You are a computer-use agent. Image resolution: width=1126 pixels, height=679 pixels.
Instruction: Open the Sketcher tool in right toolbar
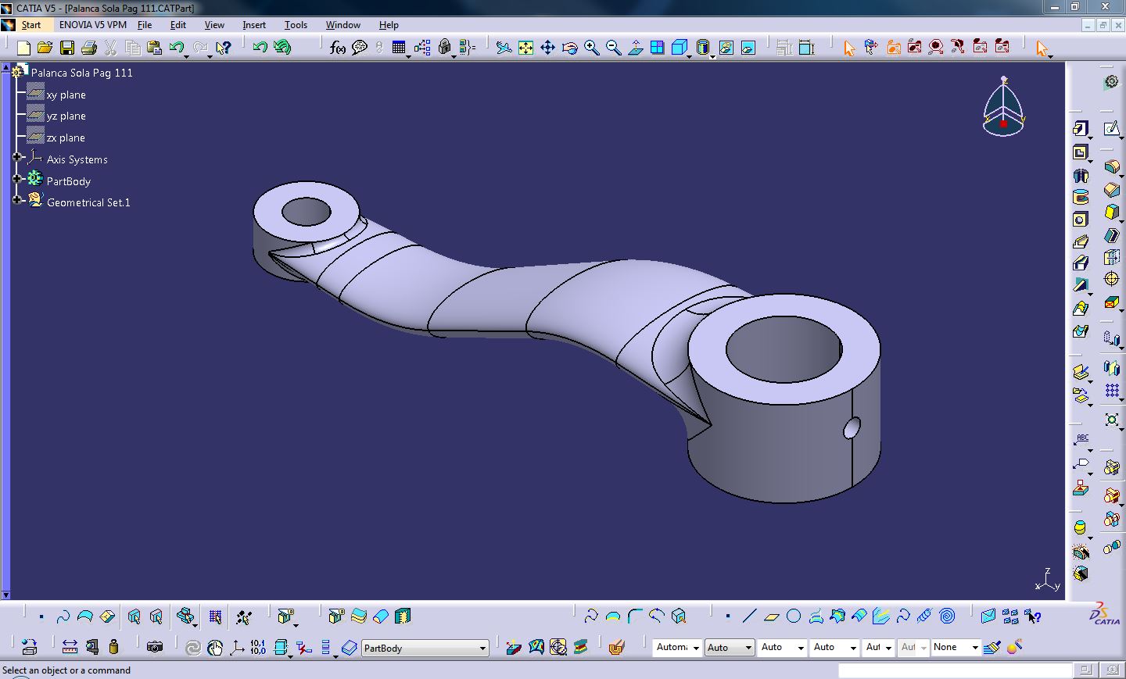[x=1112, y=128]
